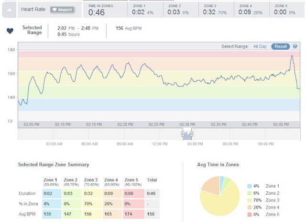Click the Time In Zones 0:46 summary
Image resolution: width=306 pixels, height=222 pixels.
(105, 10)
